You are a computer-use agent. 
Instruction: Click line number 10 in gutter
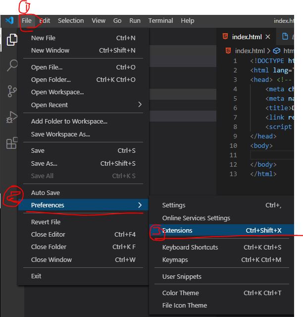tap(233, 146)
